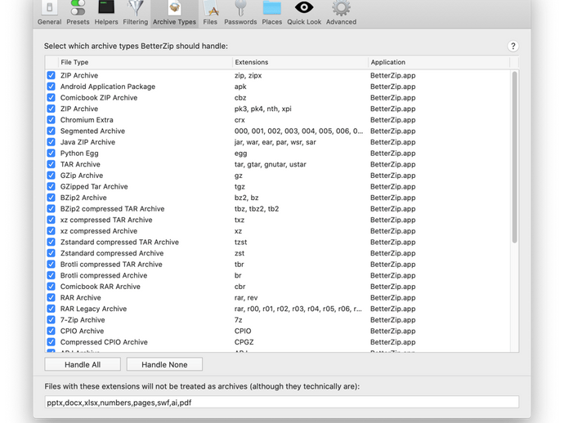
Task: Uncheck Java ZIP Archive checkbox
Action: click(51, 142)
